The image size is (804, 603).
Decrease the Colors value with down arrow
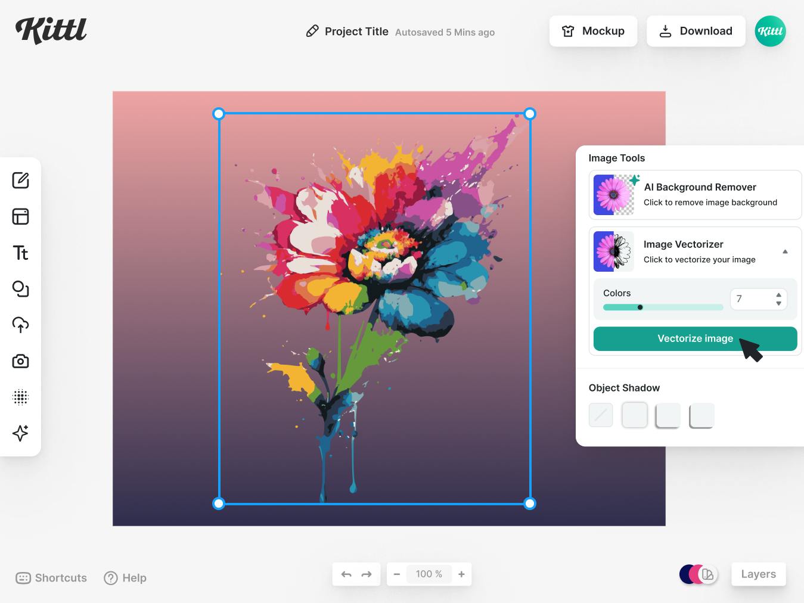click(778, 303)
